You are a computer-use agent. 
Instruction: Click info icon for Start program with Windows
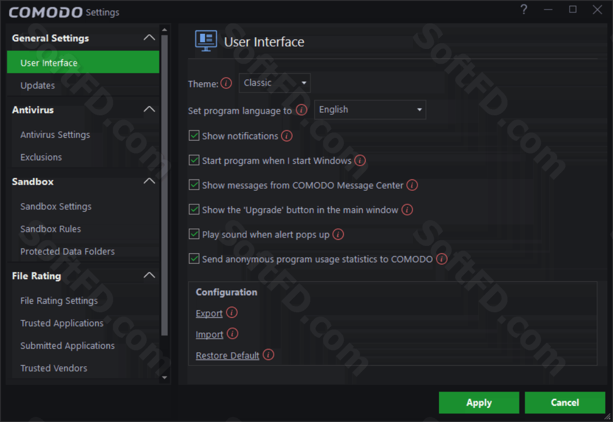click(x=360, y=160)
